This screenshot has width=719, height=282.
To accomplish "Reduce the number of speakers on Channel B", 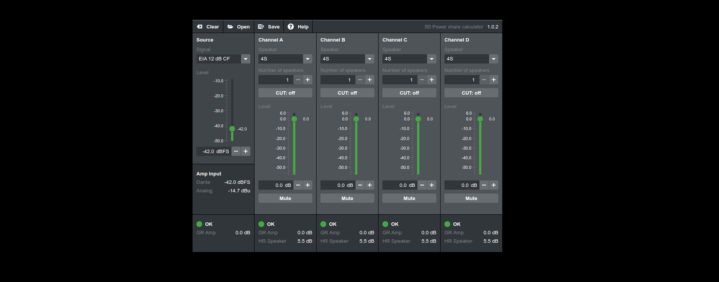I will tap(360, 80).
